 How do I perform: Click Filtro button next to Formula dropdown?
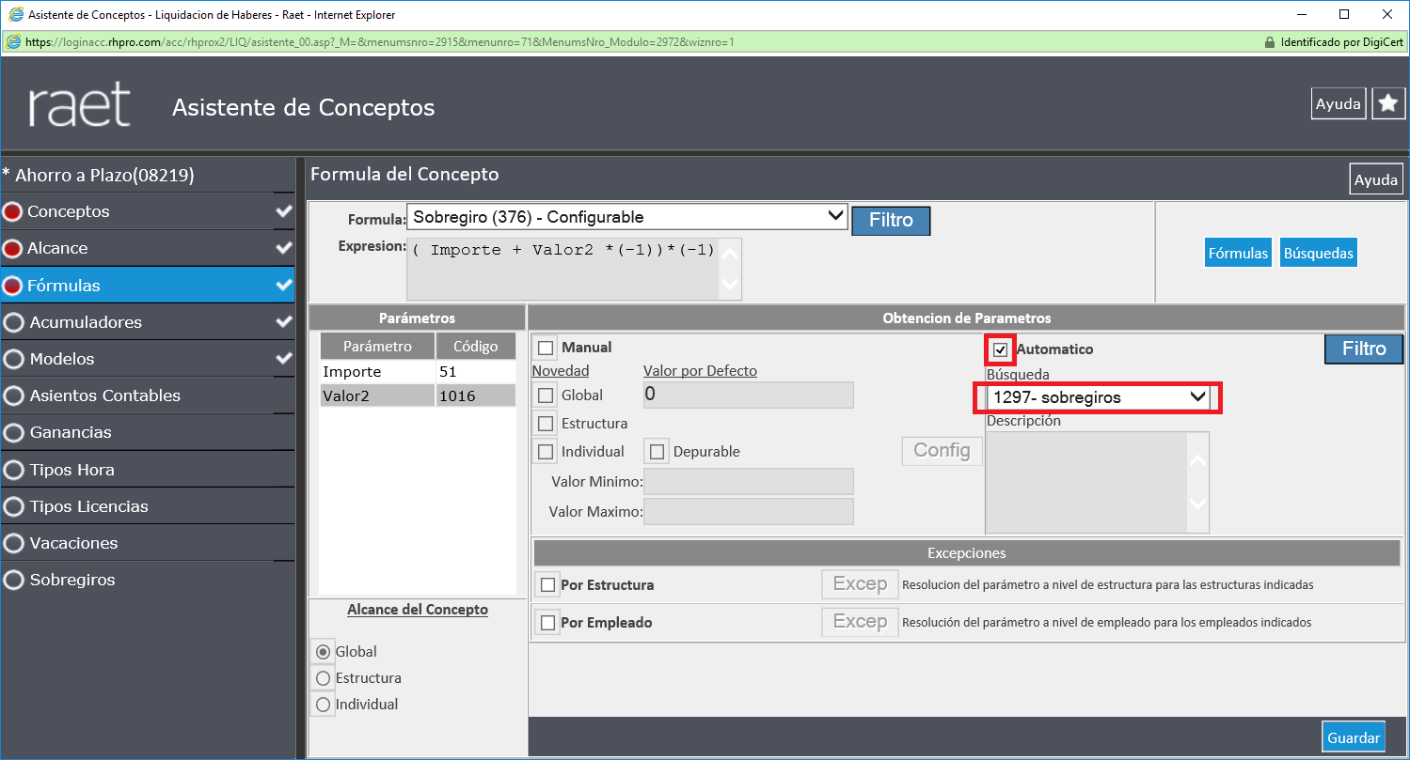891,221
